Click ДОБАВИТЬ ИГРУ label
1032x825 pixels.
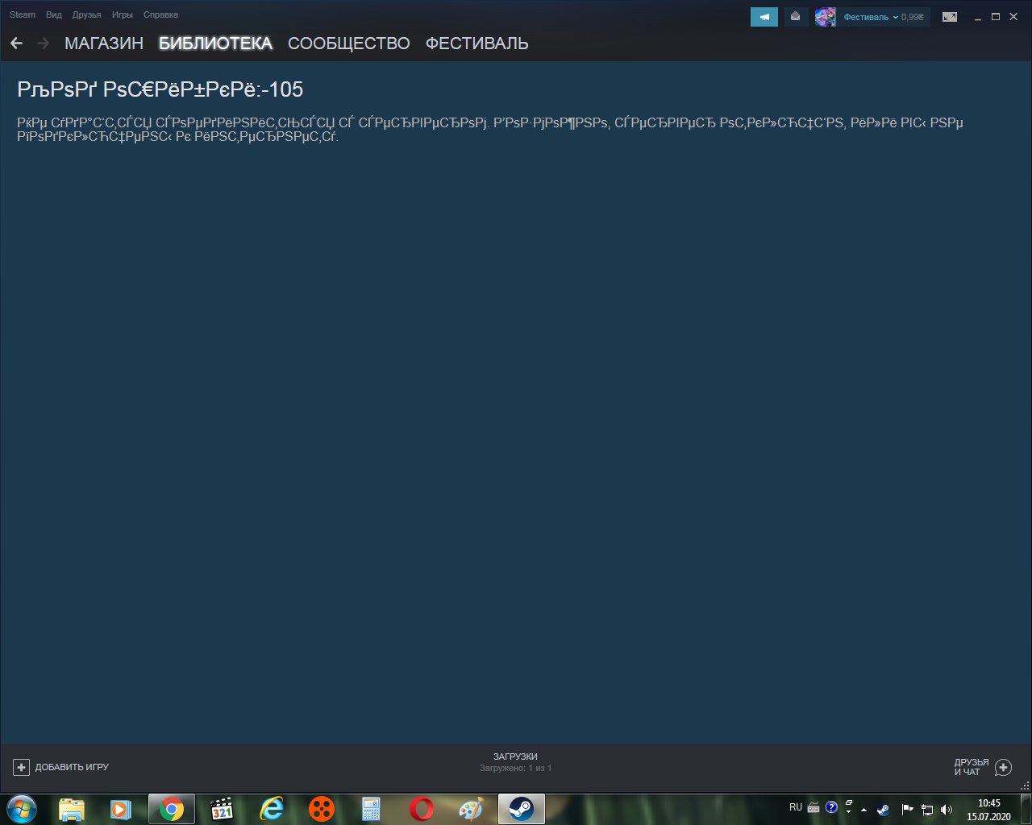[x=72, y=767]
